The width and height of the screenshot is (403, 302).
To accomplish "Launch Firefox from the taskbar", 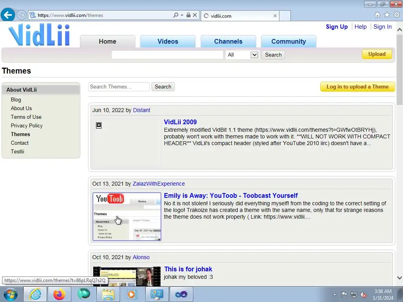I will click(59, 294).
